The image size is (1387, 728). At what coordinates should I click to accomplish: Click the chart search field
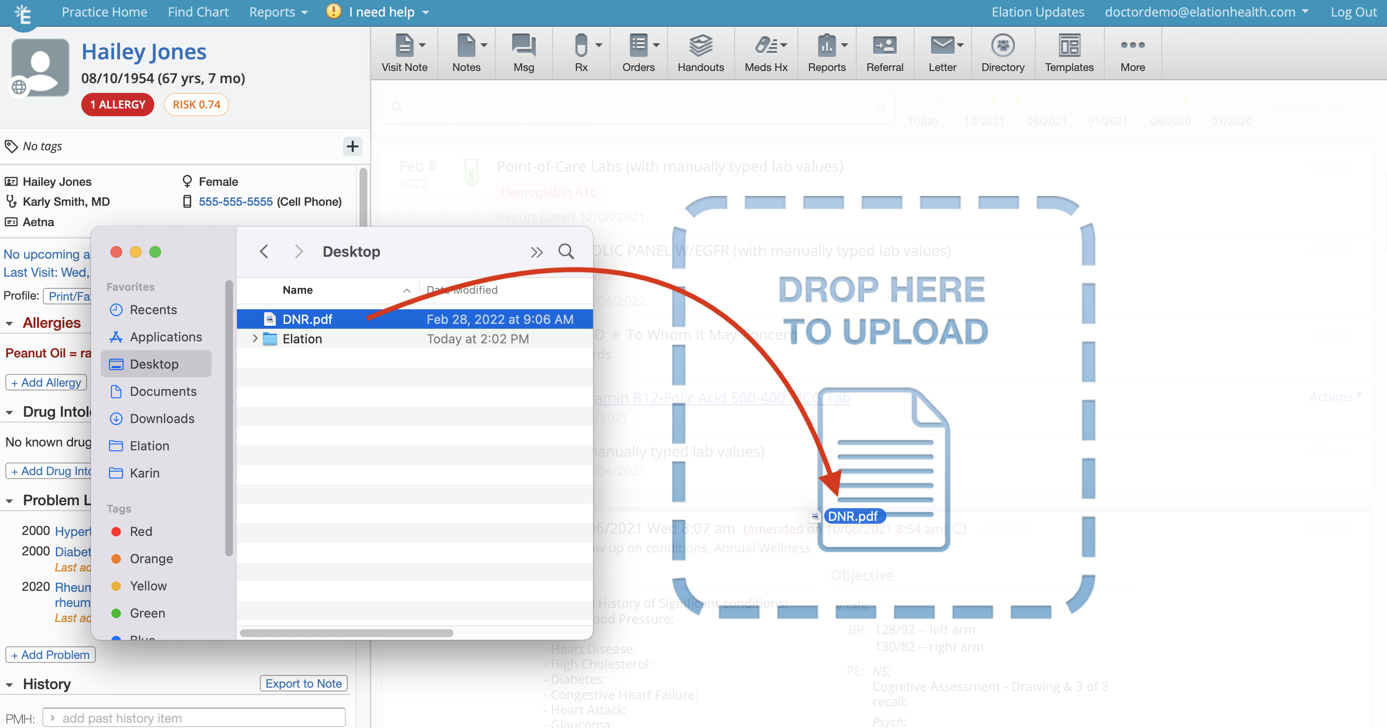point(635,107)
